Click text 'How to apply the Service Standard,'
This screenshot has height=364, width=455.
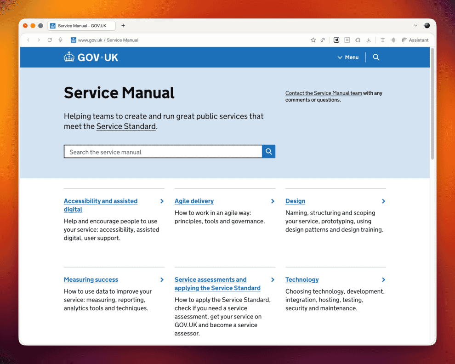tap(222, 300)
